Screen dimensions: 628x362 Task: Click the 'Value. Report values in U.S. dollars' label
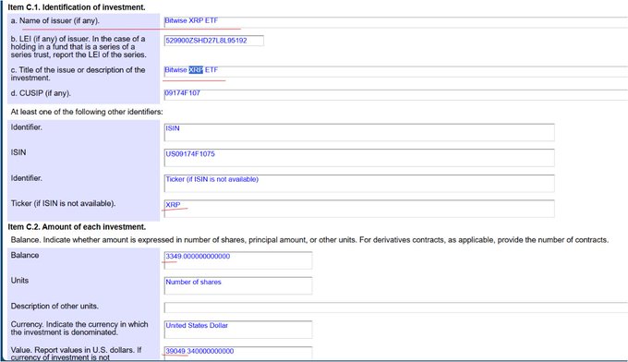click(76, 353)
